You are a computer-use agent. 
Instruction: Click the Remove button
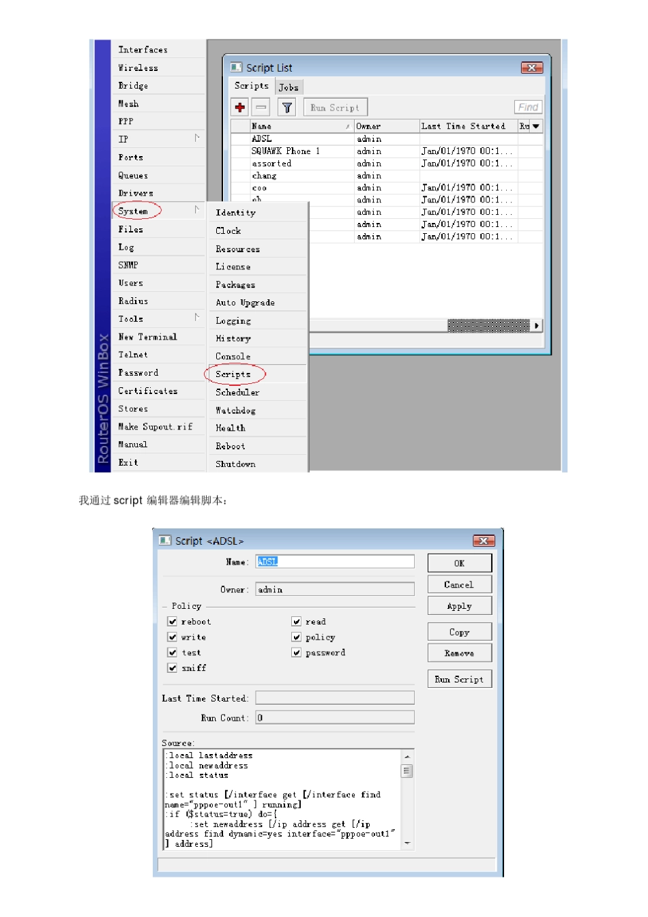[459, 653]
